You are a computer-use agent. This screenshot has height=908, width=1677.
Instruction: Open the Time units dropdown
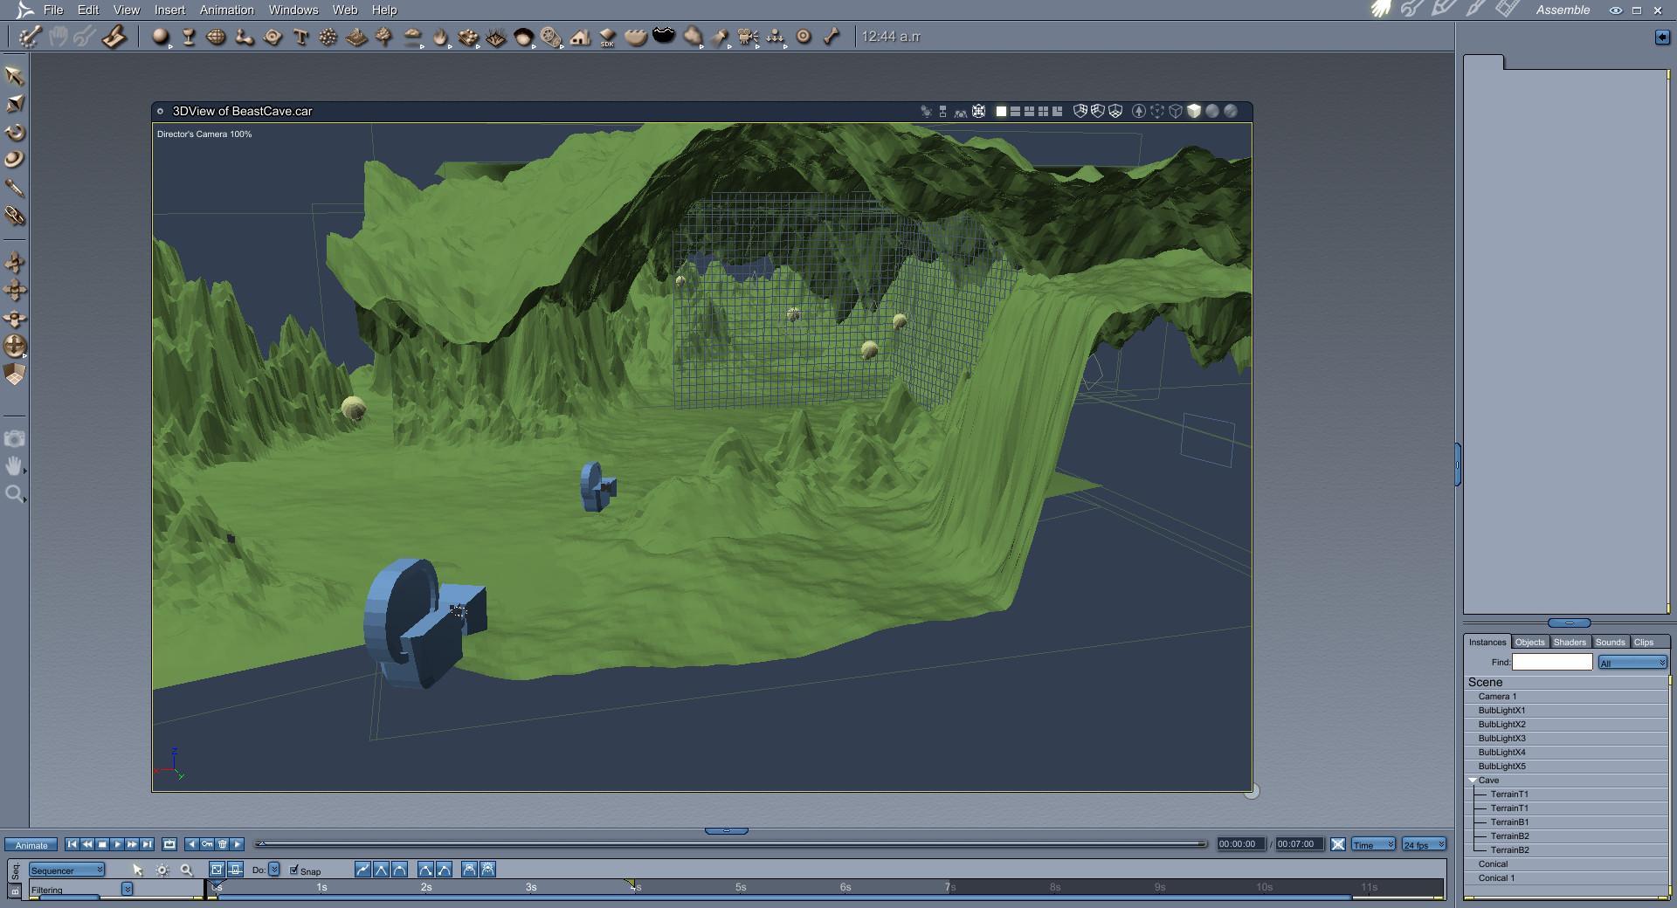click(x=1374, y=844)
